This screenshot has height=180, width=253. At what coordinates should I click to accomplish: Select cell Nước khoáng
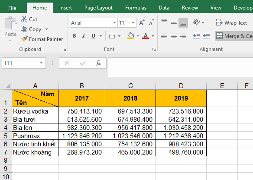(35, 152)
